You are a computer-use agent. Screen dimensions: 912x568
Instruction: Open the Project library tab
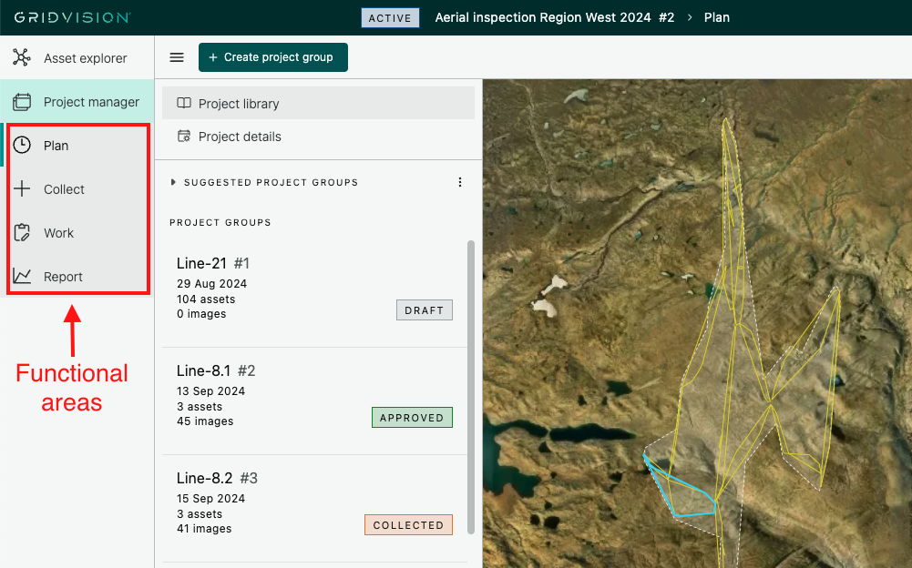(x=239, y=104)
